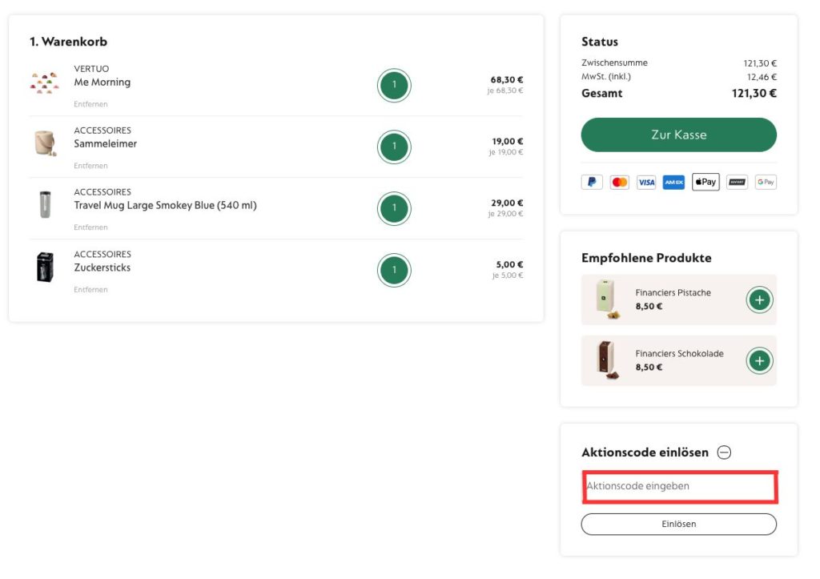
Task: Click the Financiers Pistache label
Action: pos(673,293)
